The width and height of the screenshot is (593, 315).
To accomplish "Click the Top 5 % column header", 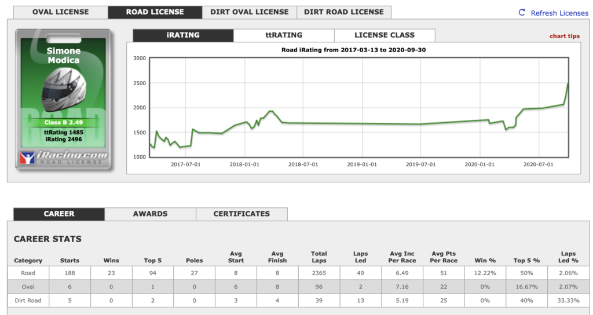I will tap(526, 261).
